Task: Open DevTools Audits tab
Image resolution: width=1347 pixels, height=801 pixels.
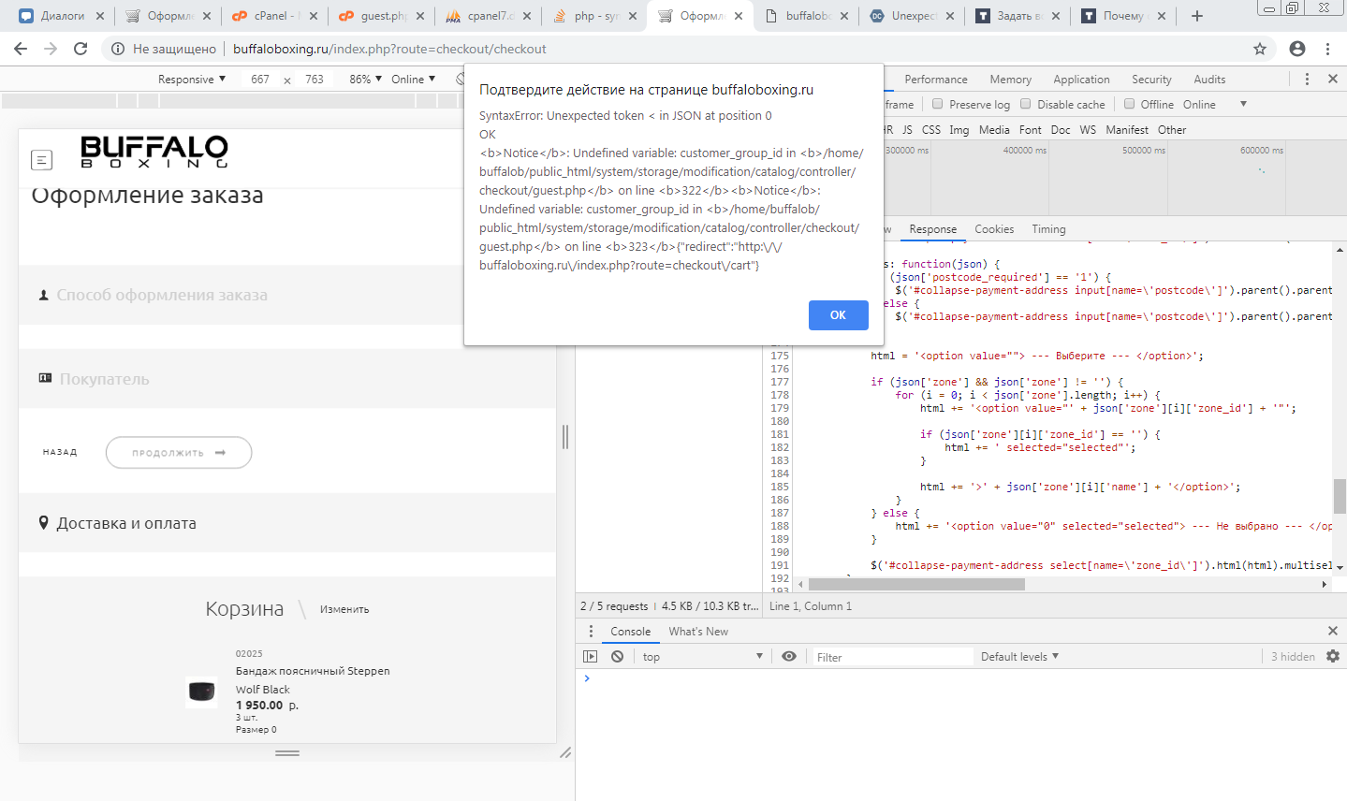Action: [x=1209, y=80]
